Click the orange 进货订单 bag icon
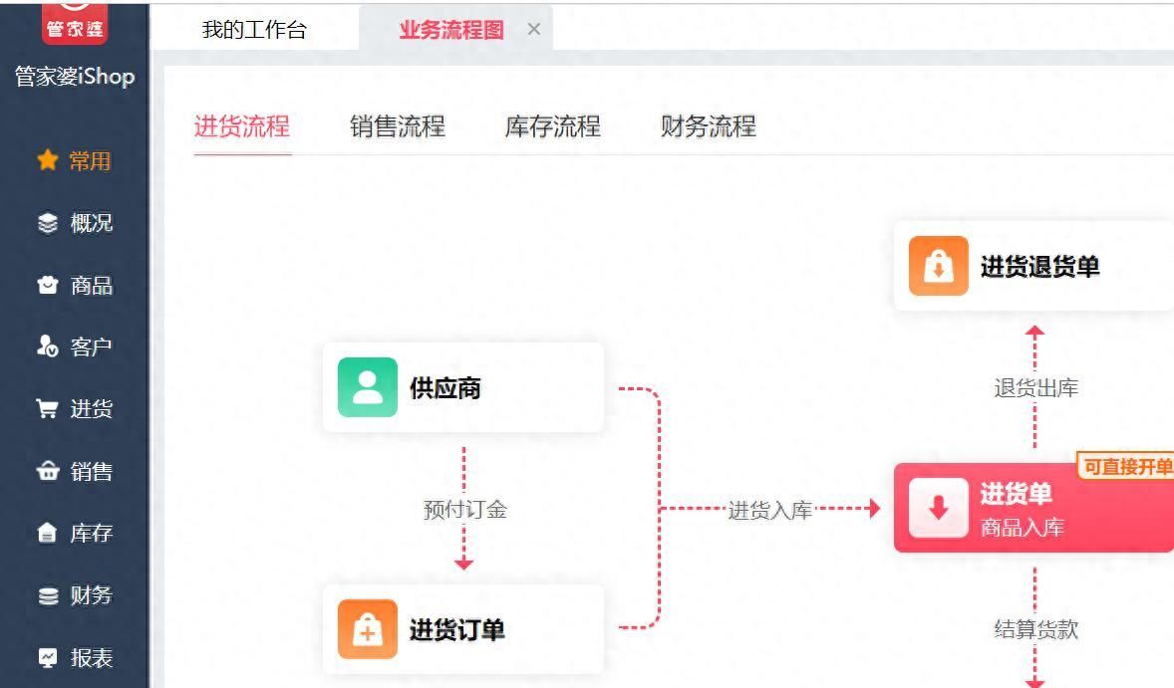1174x688 pixels. (367, 629)
